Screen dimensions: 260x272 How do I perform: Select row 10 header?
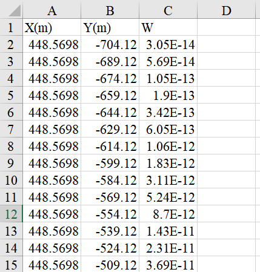tap(11, 180)
